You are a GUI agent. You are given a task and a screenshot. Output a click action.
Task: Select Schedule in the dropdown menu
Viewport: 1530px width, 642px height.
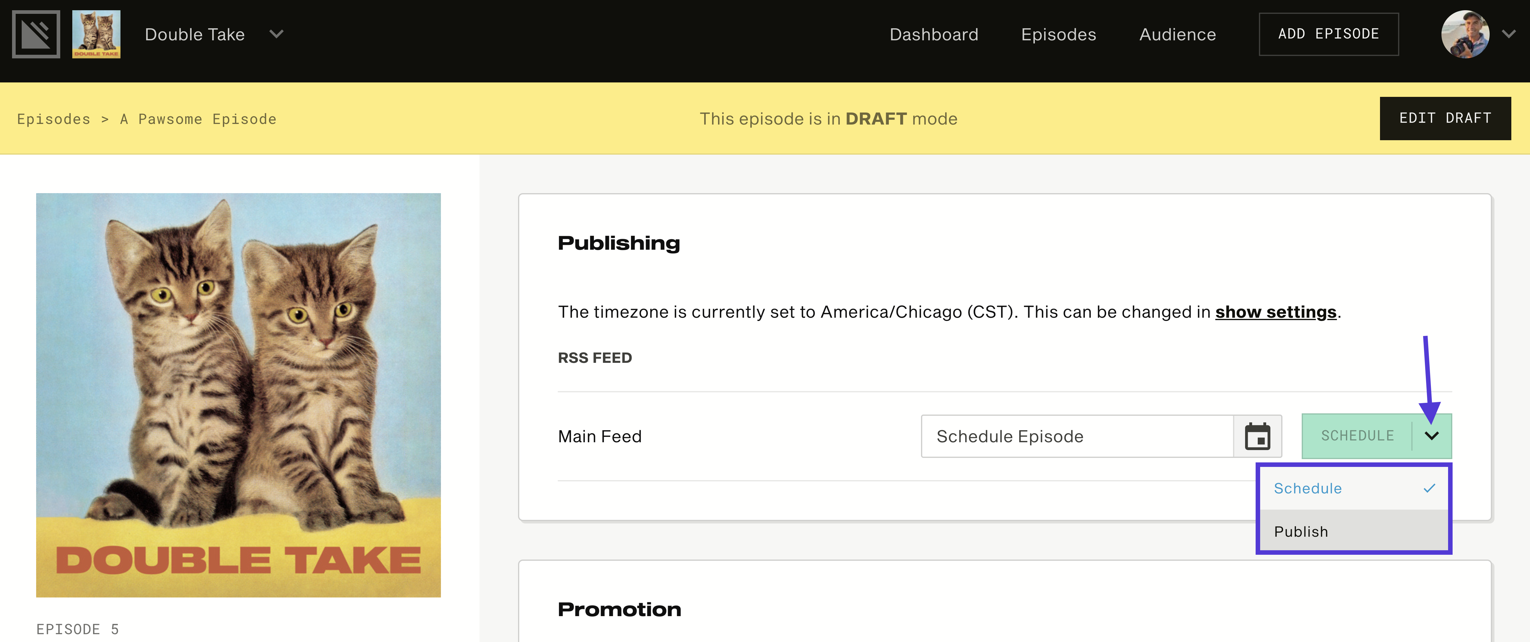[x=1354, y=488]
